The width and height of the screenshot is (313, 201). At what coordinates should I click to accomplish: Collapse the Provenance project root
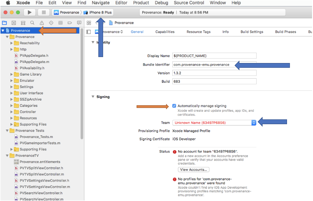tap(3, 30)
